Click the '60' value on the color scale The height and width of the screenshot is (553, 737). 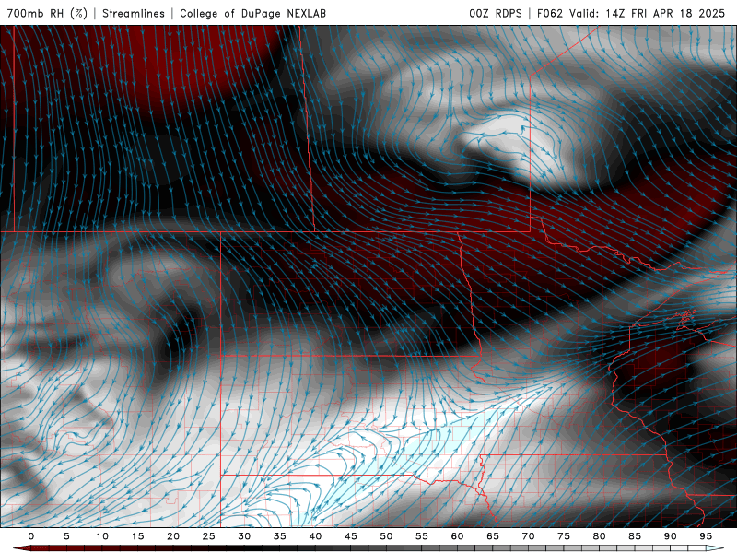pyautogui.click(x=457, y=536)
